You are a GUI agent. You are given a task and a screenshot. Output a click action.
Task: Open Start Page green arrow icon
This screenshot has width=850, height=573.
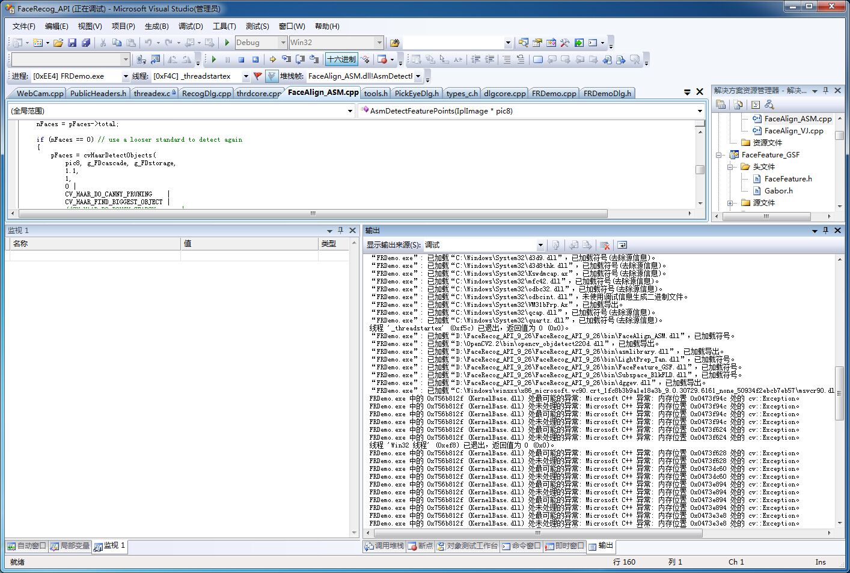pyautogui.click(x=578, y=43)
